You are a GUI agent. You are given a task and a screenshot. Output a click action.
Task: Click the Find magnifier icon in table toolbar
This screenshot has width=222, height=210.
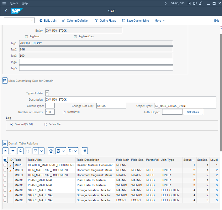[x=21, y=151]
